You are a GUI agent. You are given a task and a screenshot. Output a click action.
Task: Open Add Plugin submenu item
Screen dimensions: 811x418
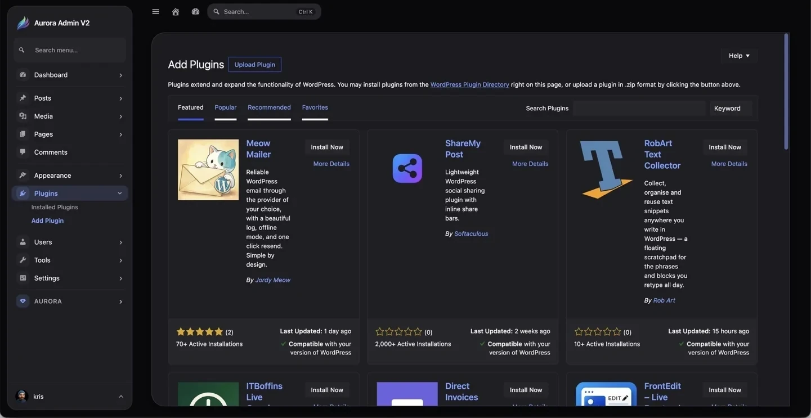pos(47,221)
